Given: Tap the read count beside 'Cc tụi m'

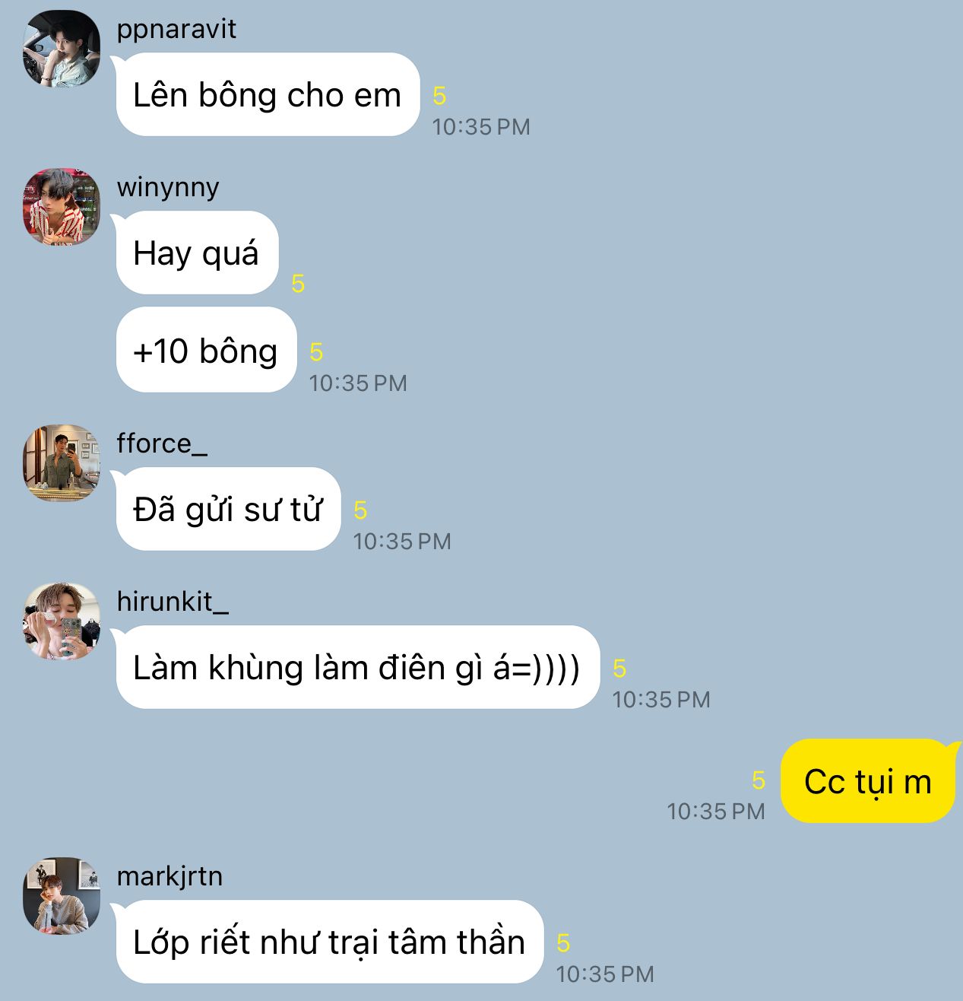Looking at the screenshot, I should click(758, 780).
